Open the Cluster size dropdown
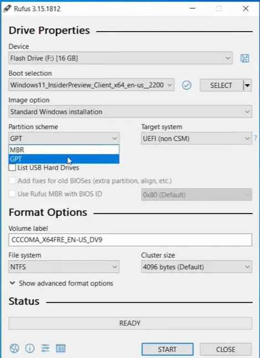260x358 pixels. (196, 267)
